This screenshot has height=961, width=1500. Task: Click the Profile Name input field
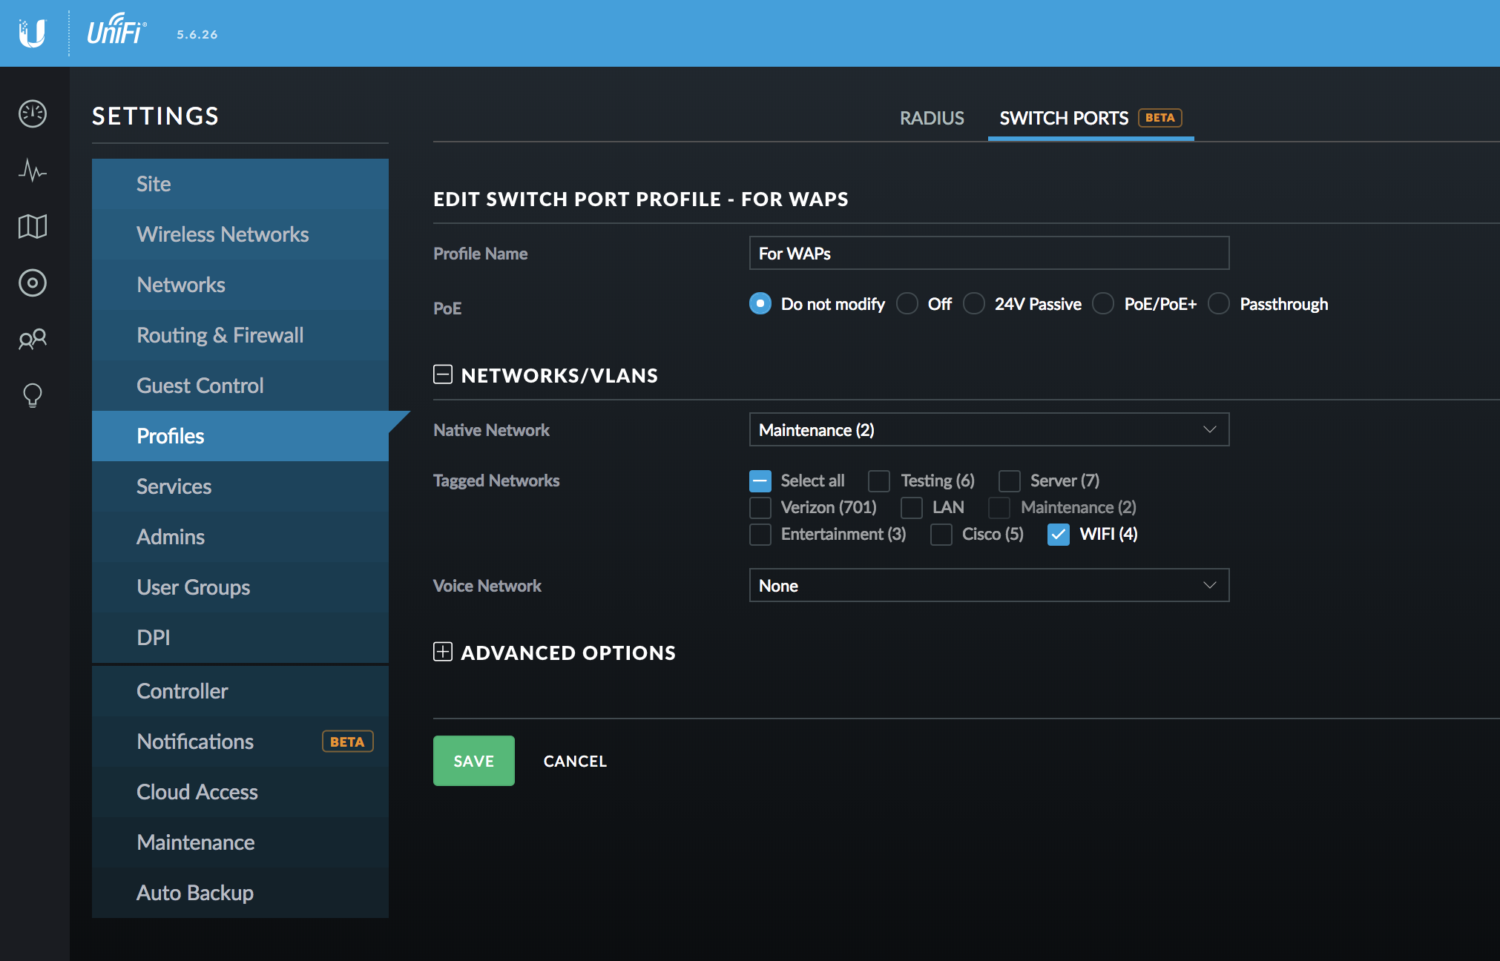987,253
